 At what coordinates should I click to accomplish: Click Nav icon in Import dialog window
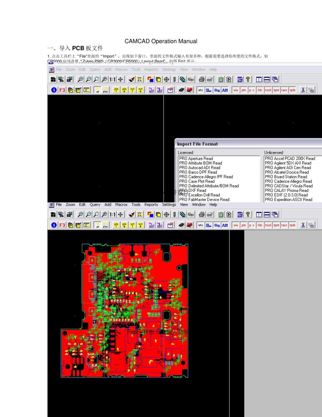191,79
